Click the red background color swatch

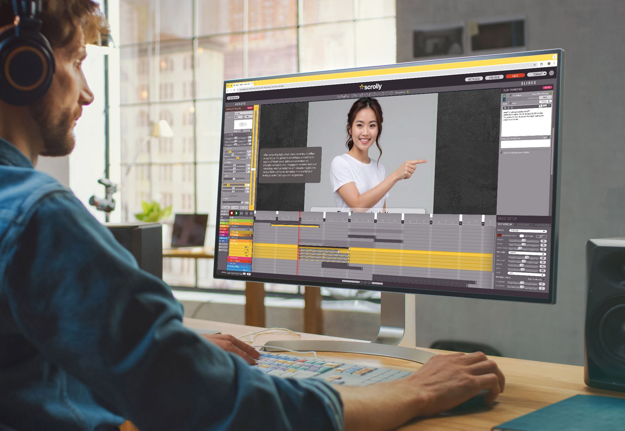point(499,235)
